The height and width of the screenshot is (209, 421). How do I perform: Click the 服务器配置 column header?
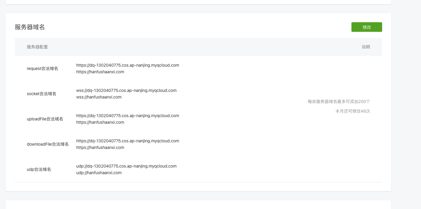(37, 47)
